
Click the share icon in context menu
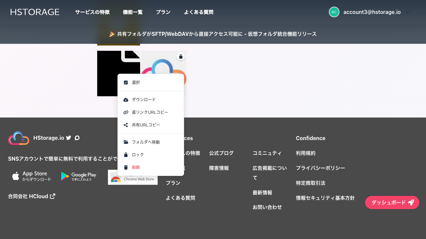tap(126, 125)
